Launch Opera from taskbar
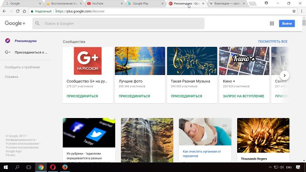Viewport: 306px width, 172px height. (x=53, y=167)
